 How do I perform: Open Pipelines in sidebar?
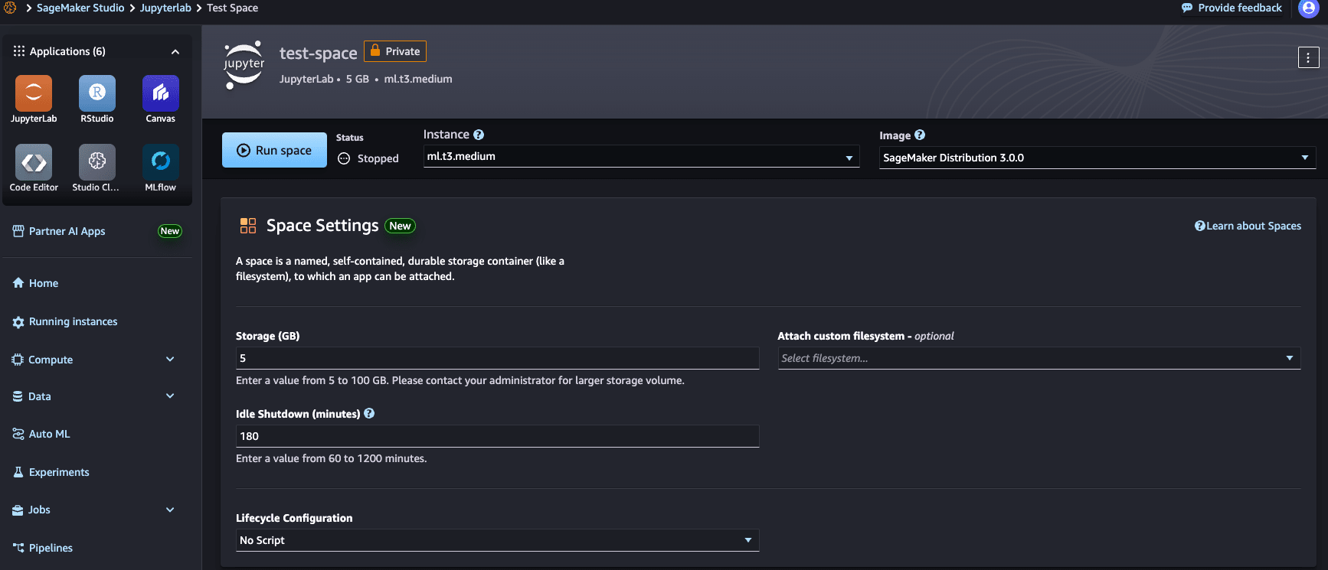coord(43,548)
